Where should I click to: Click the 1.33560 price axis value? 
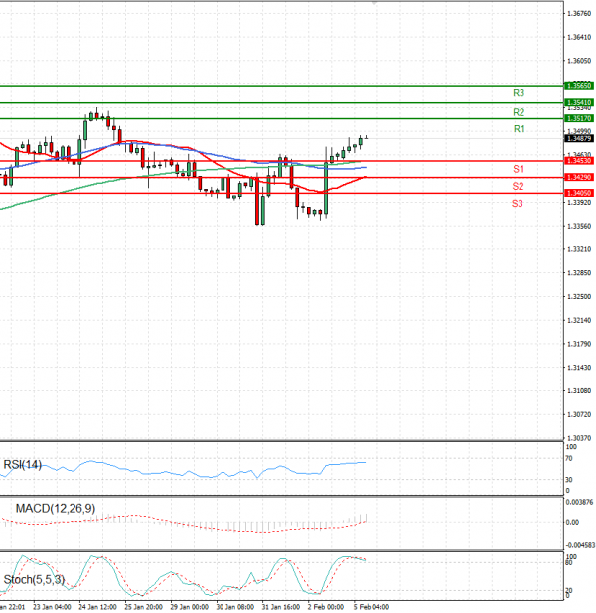pyautogui.click(x=579, y=226)
